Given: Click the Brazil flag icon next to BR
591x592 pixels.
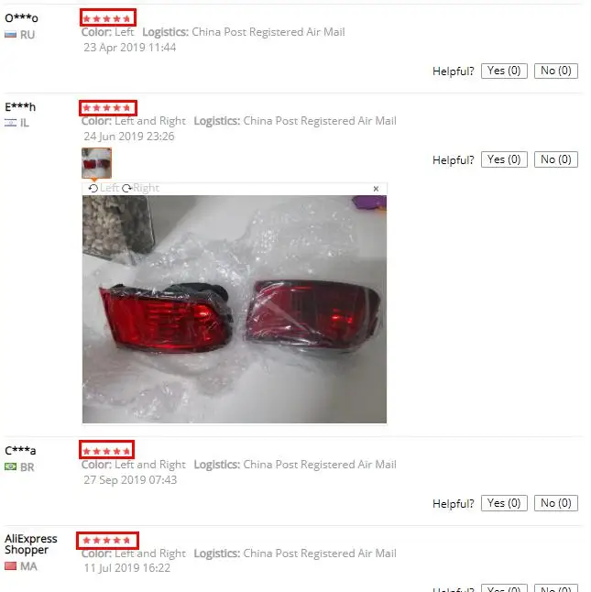Looking at the screenshot, I should pos(11,467).
